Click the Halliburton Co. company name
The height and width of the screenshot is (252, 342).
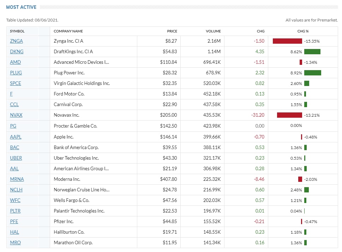(x=69, y=232)
